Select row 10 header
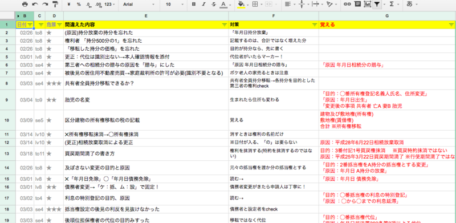 pos(7,120)
